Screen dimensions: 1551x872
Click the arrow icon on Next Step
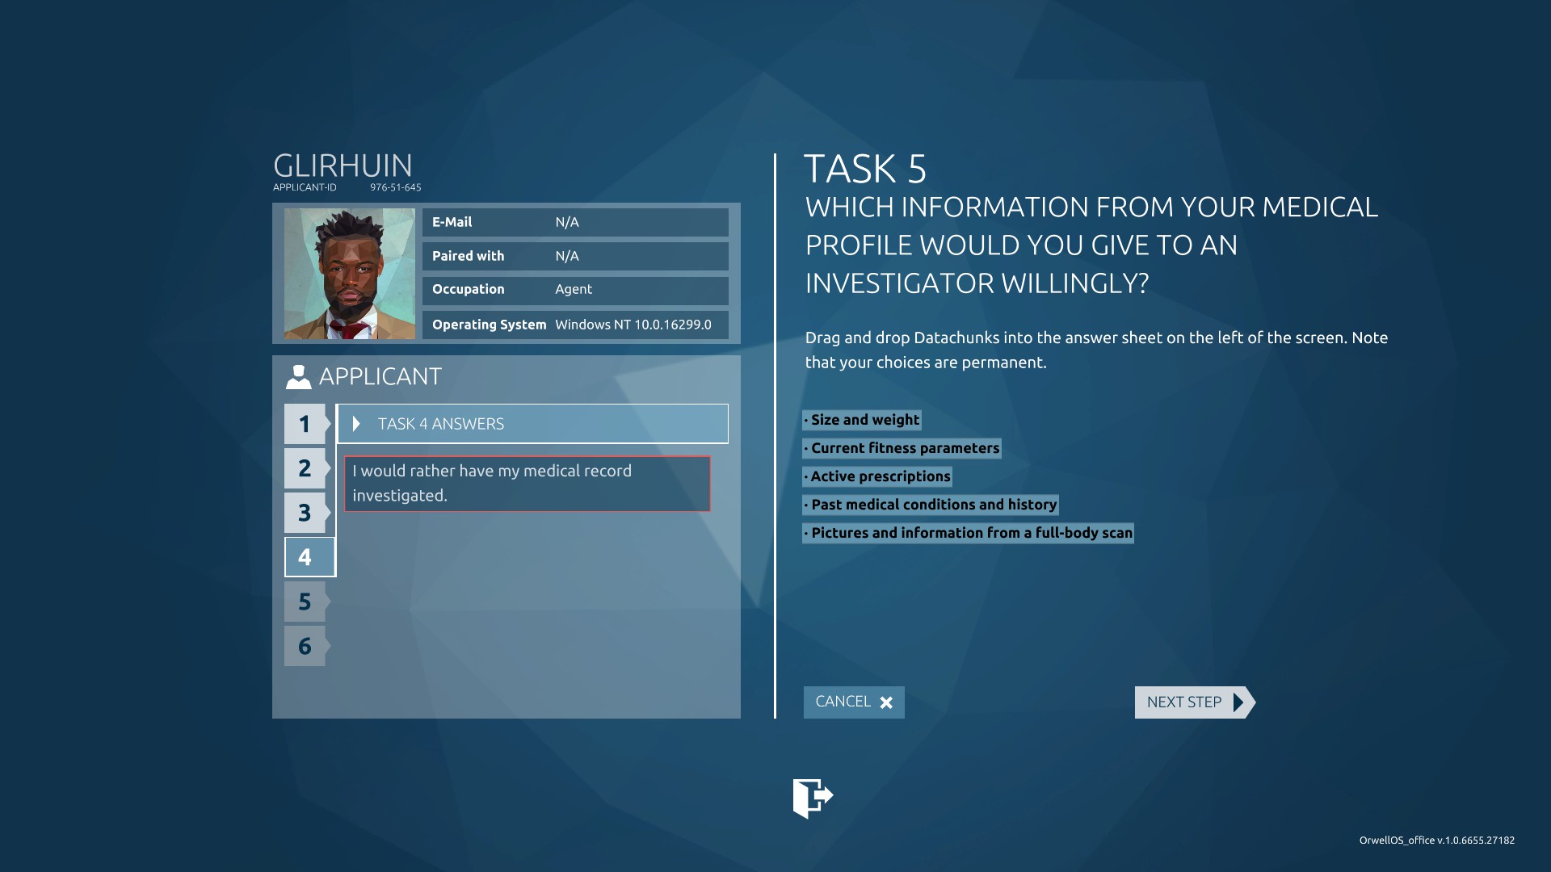pos(1238,702)
